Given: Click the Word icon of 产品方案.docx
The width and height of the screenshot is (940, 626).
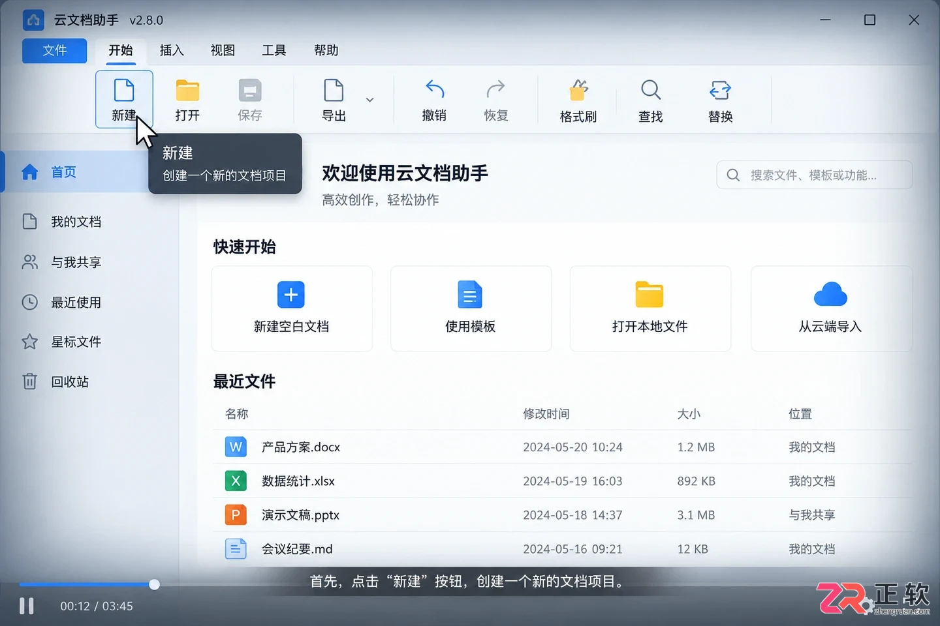Looking at the screenshot, I should click(x=236, y=447).
